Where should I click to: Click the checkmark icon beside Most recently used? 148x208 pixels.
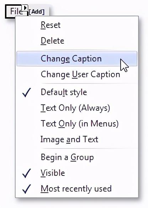pyautogui.click(x=27, y=189)
